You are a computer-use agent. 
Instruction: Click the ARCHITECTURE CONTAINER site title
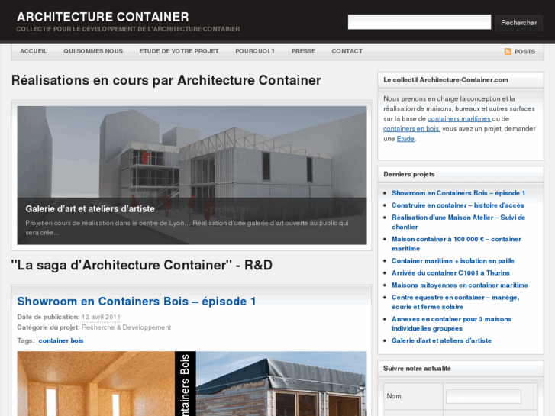click(102, 17)
